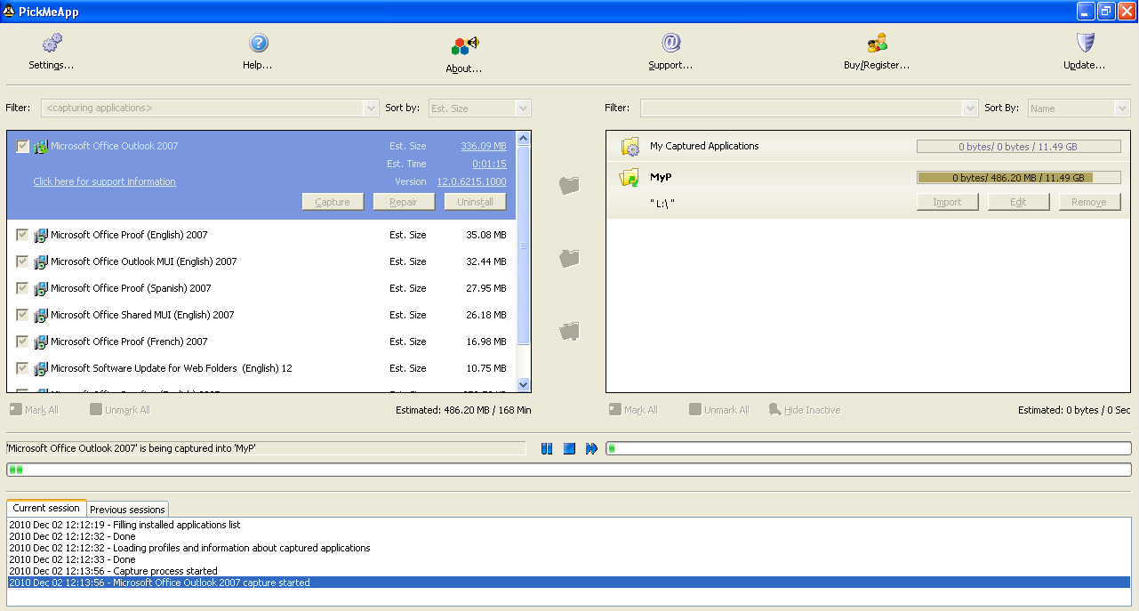Click the Uninstall button

pos(475,202)
